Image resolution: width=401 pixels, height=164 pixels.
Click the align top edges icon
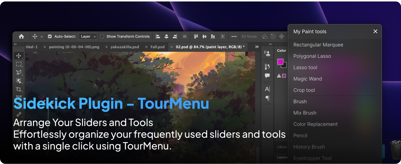[196, 37]
